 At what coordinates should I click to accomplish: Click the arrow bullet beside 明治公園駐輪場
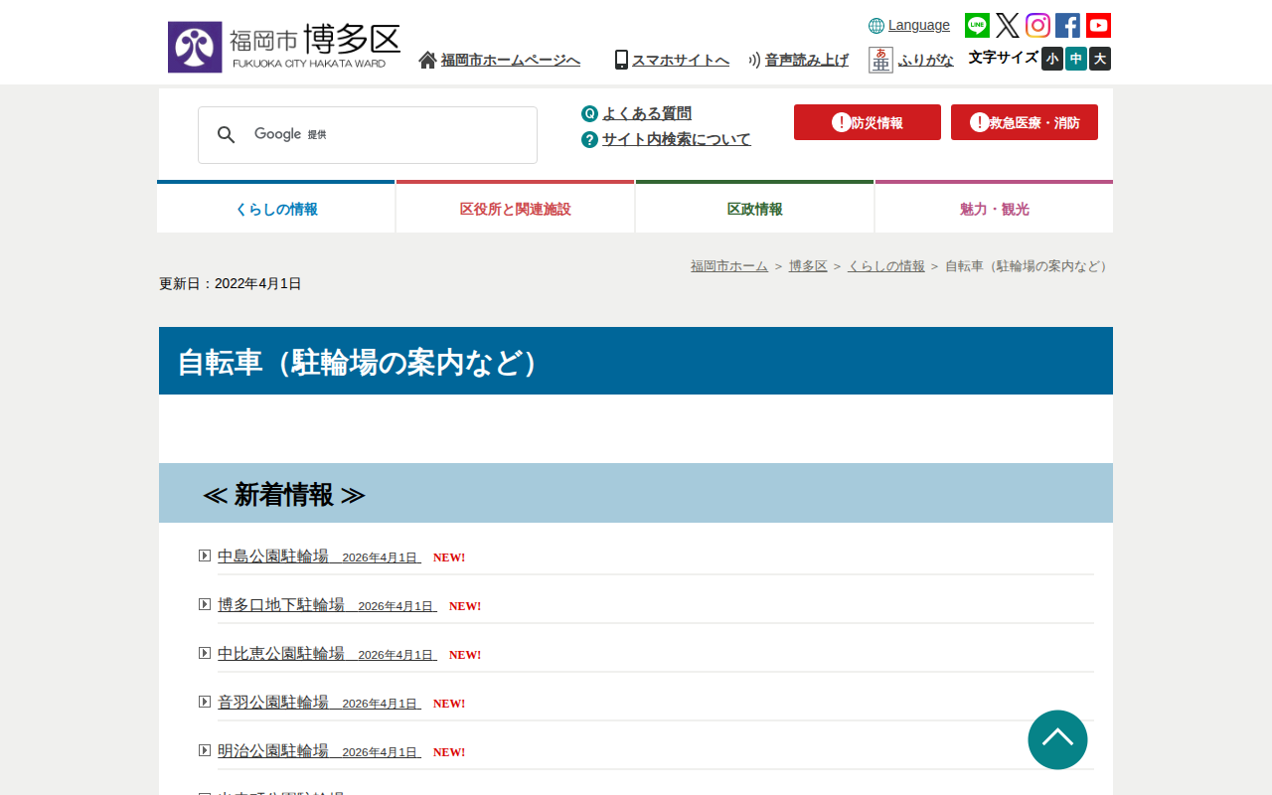click(205, 750)
